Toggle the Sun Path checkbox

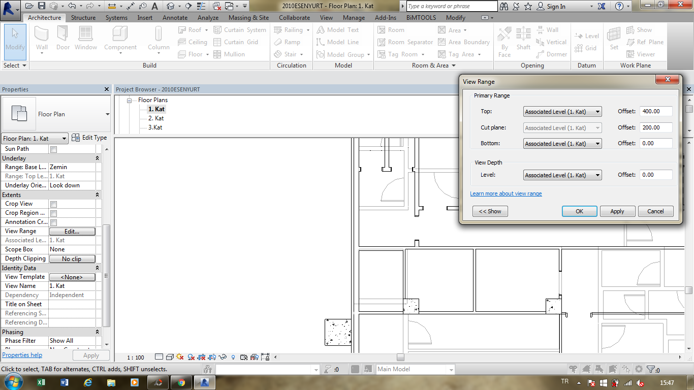53,149
